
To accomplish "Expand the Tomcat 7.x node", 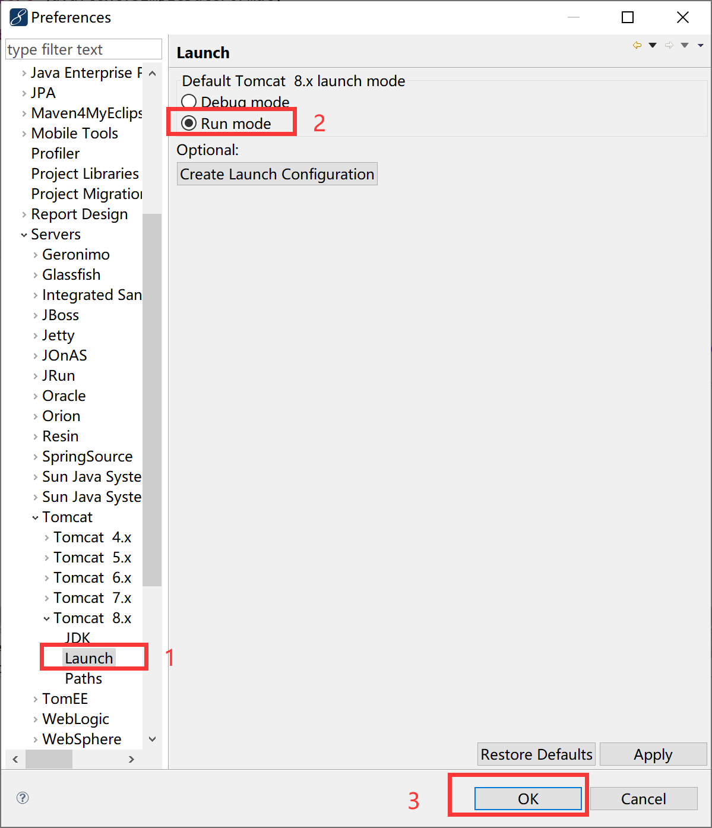I will pos(46,598).
